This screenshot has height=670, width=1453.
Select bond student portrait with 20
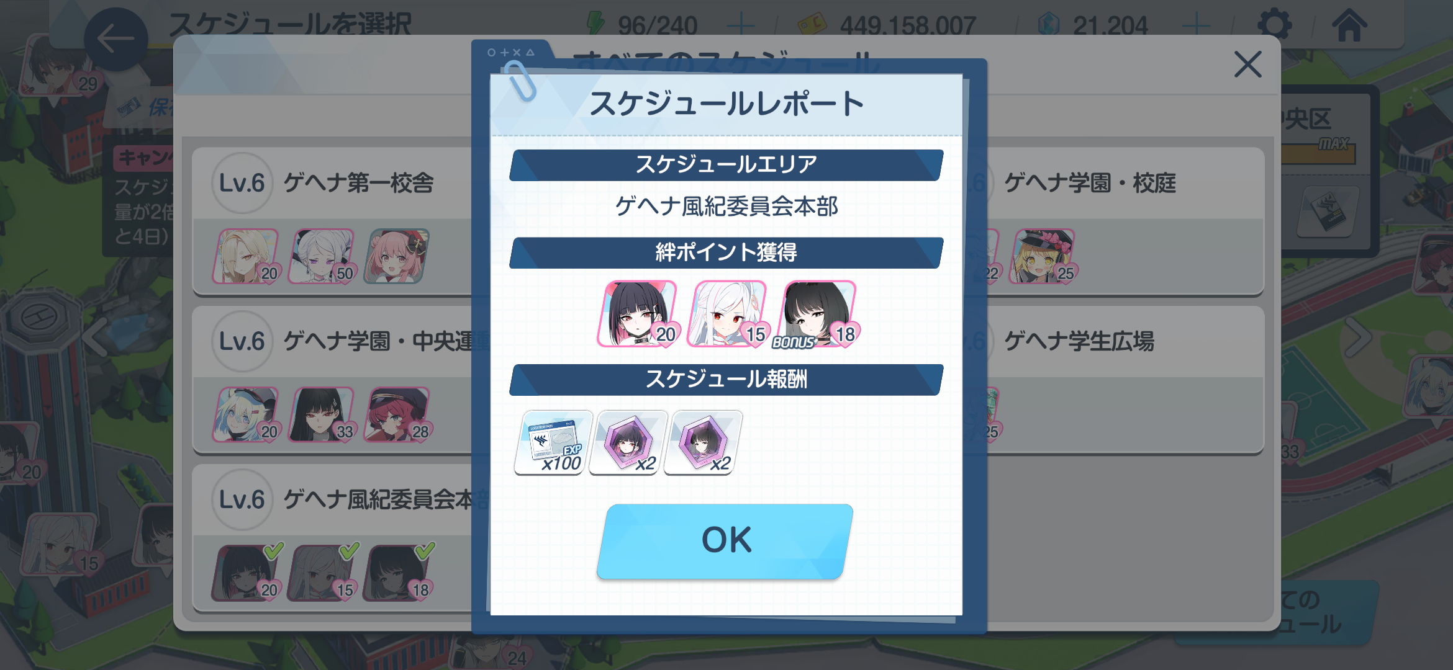coord(637,314)
